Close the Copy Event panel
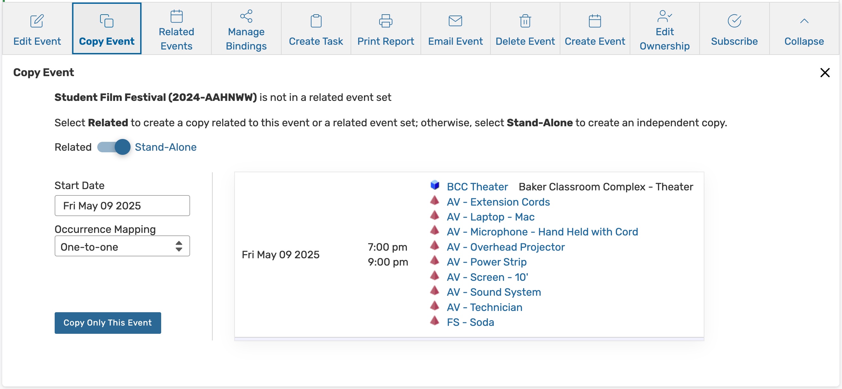The width and height of the screenshot is (842, 389). 825,72
